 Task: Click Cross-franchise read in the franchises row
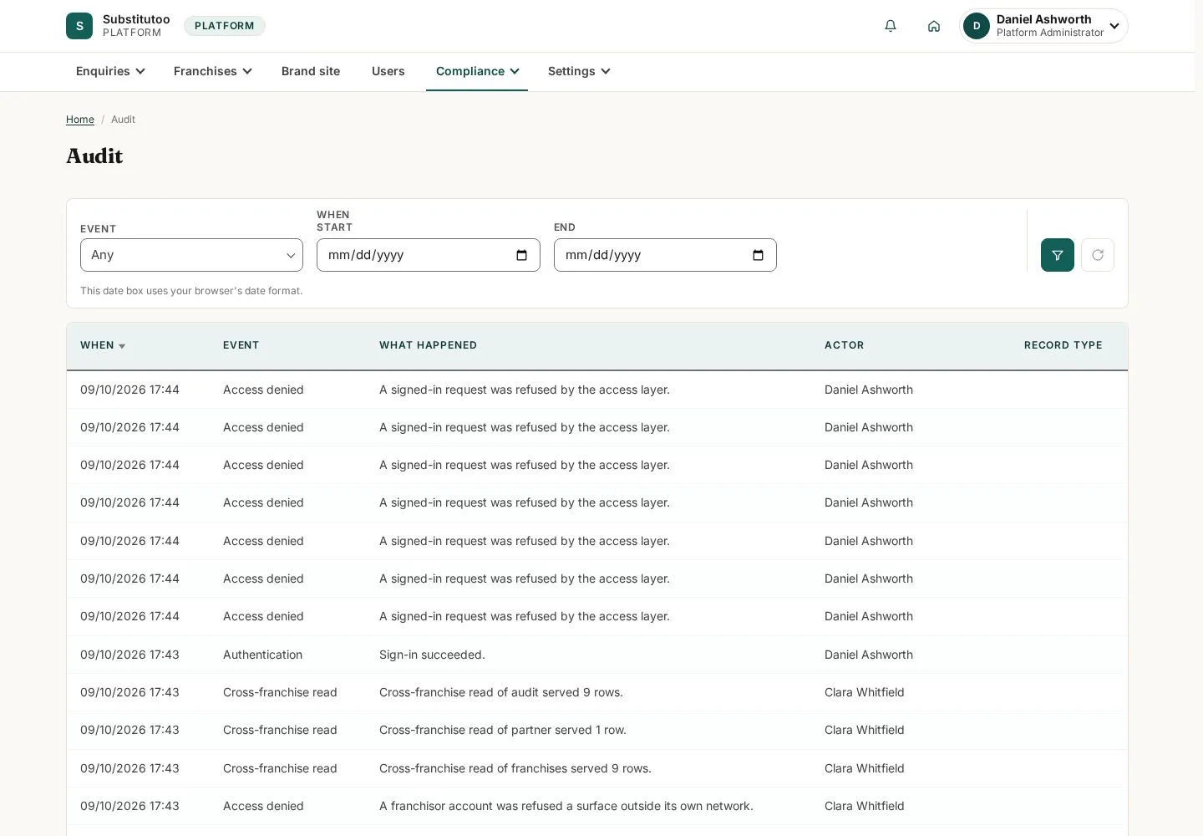coord(280,768)
